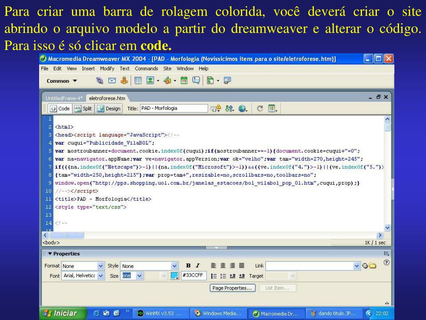Open the File menu
This screenshot has height=320, width=426.
click(45, 69)
